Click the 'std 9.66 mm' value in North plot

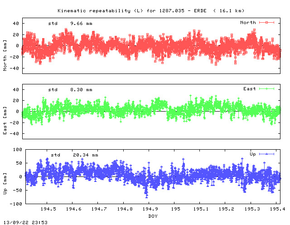70,24
